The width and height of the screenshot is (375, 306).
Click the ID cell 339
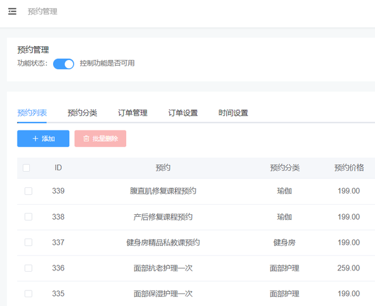[x=58, y=191]
